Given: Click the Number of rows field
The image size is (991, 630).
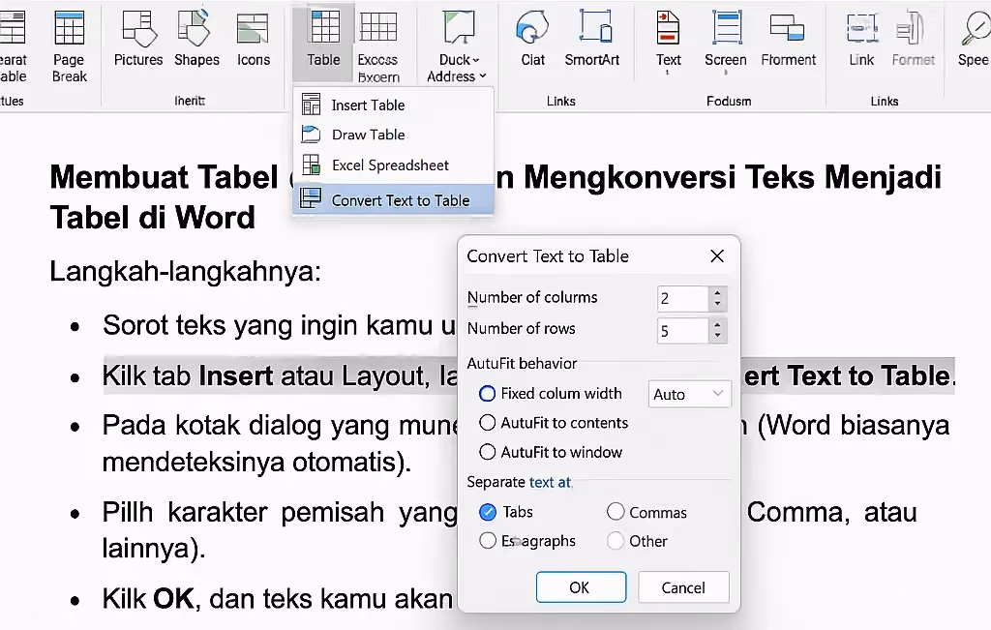Looking at the screenshot, I should [x=682, y=330].
